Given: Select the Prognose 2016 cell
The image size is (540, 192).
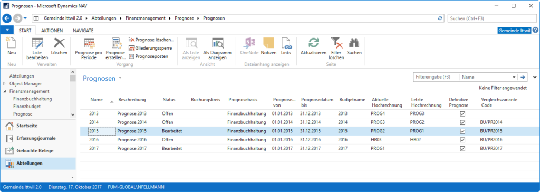Looking at the screenshot, I should pos(132,140).
